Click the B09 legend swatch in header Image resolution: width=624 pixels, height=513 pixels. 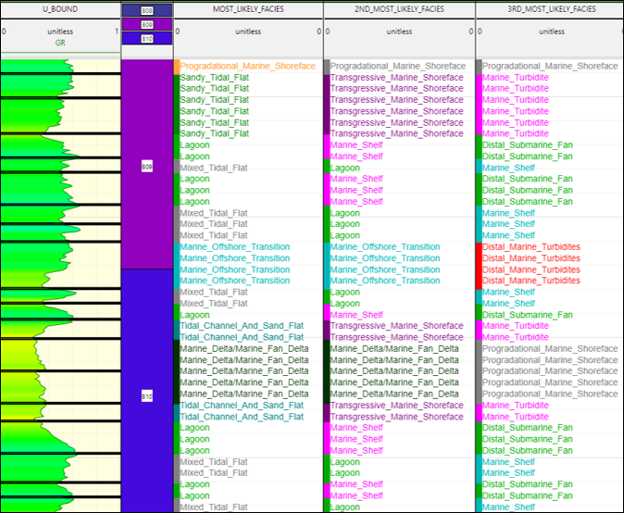point(147,25)
